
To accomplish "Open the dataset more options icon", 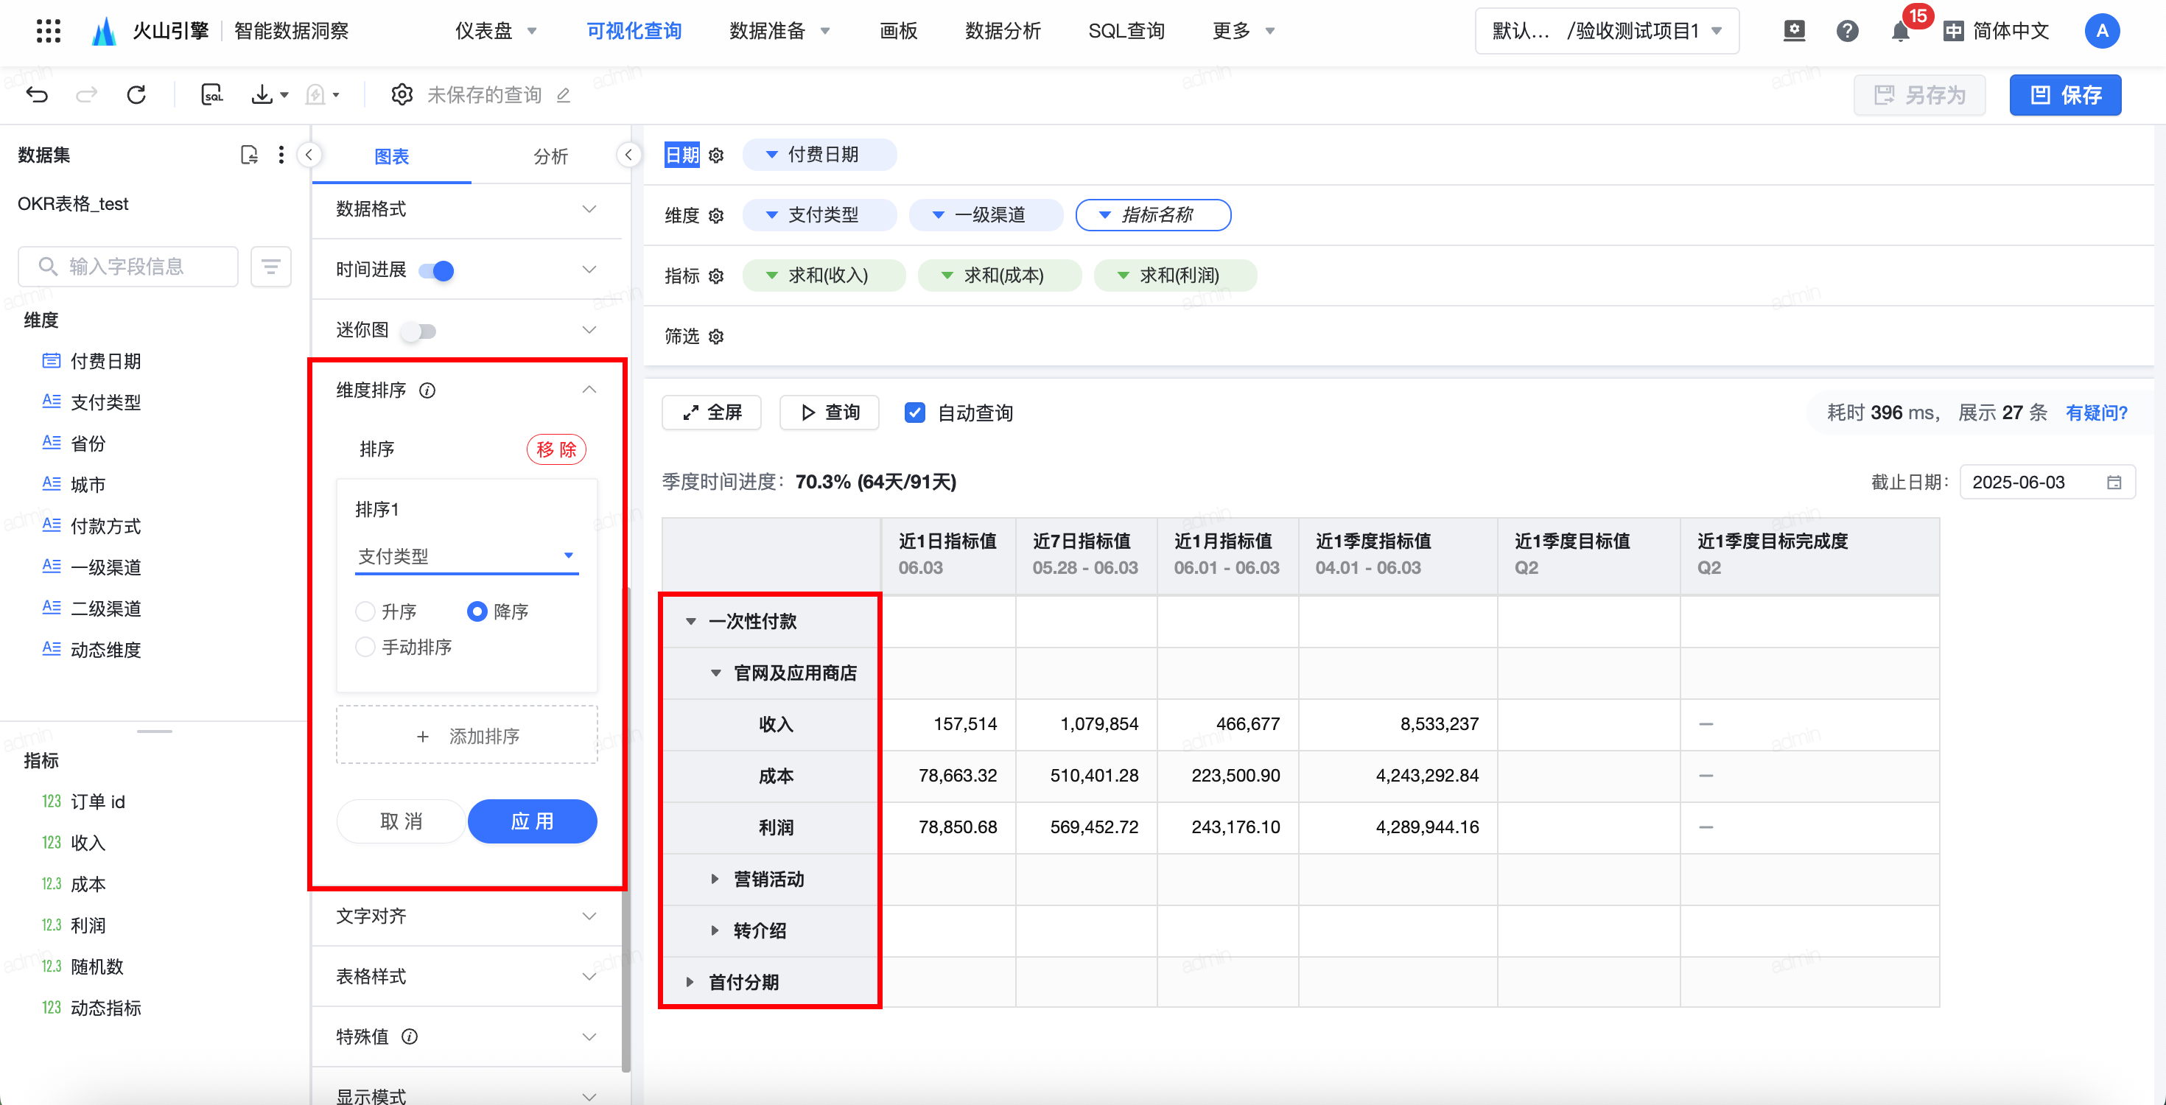I will pos(281,155).
